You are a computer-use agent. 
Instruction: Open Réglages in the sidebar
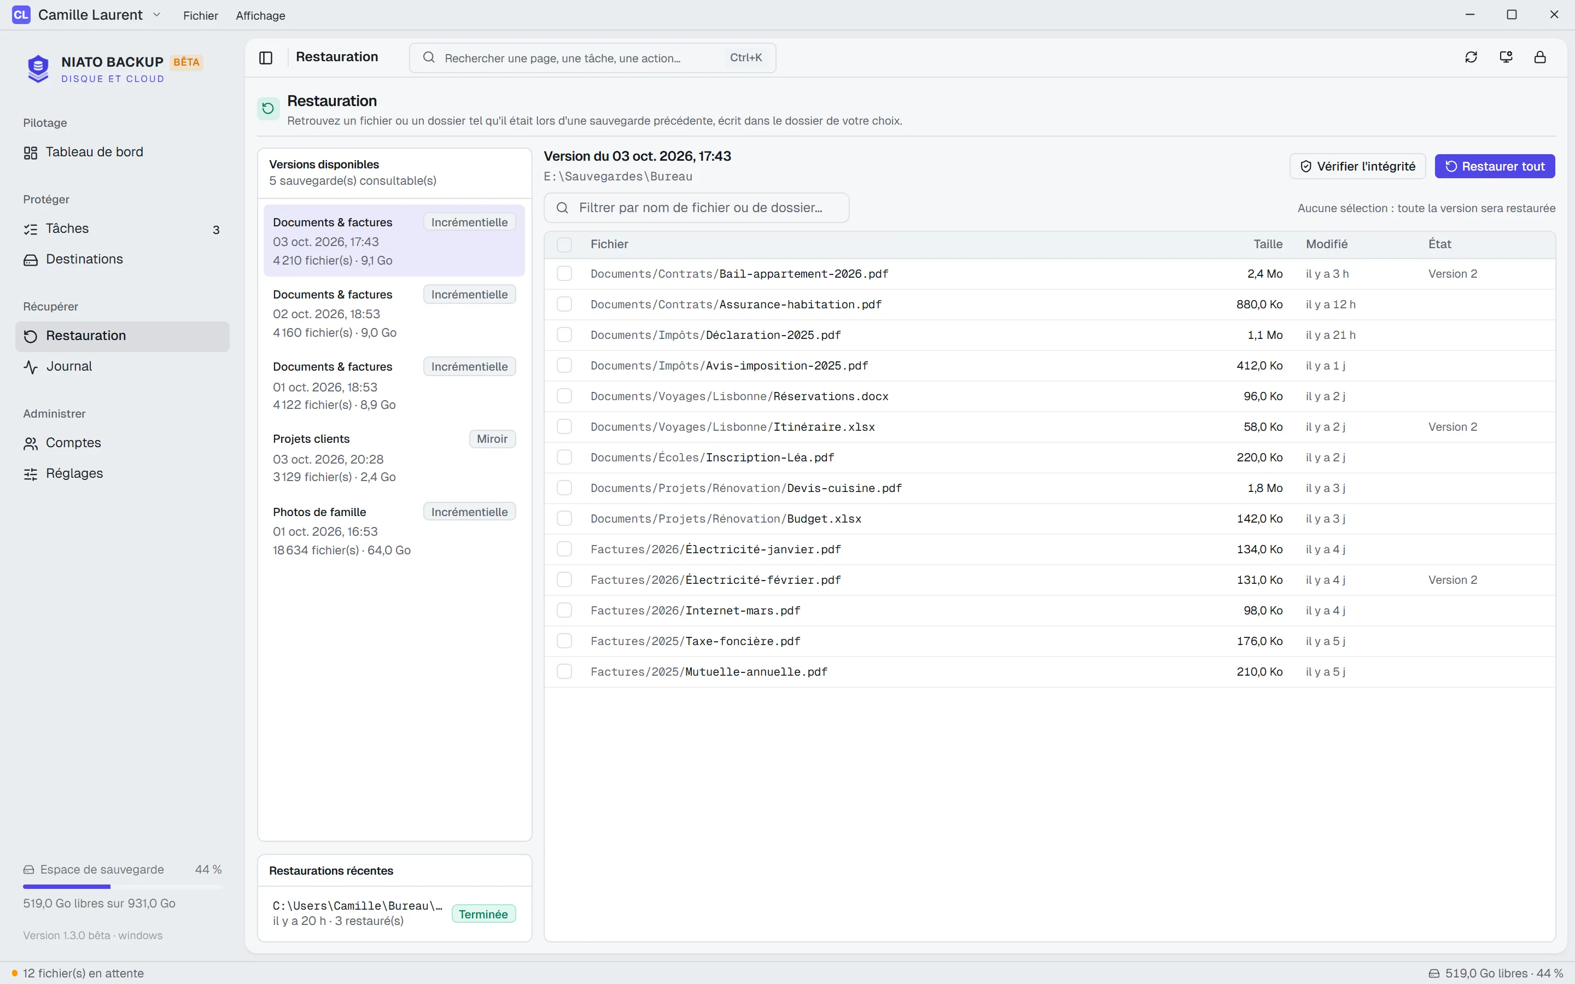click(122, 474)
